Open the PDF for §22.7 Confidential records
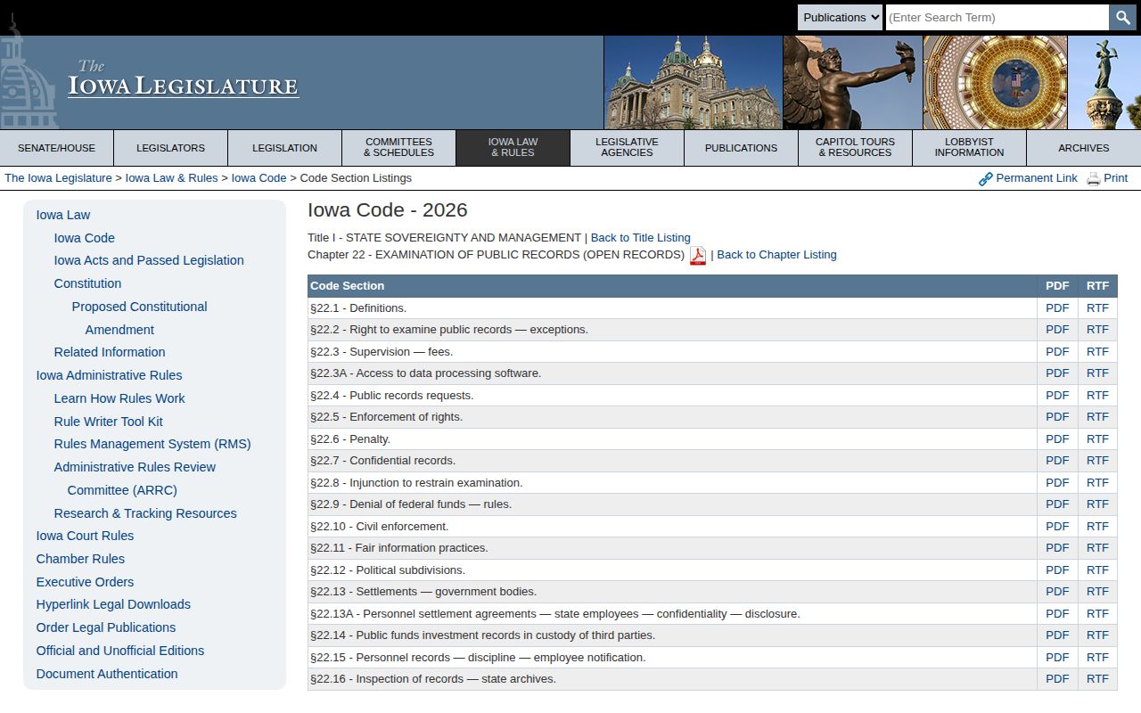Image resolution: width=1141 pixels, height=713 pixels. pyautogui.click(x=1057, y=461)
